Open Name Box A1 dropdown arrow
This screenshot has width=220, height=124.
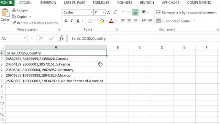(25, 38)
